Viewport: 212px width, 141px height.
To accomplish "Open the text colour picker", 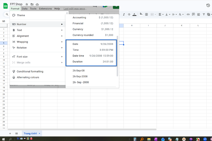I will tap(134, 14).
